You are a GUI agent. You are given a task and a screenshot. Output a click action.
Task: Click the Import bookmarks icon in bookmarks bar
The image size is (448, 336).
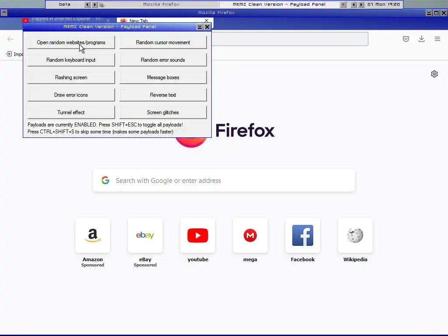[9, 54]
